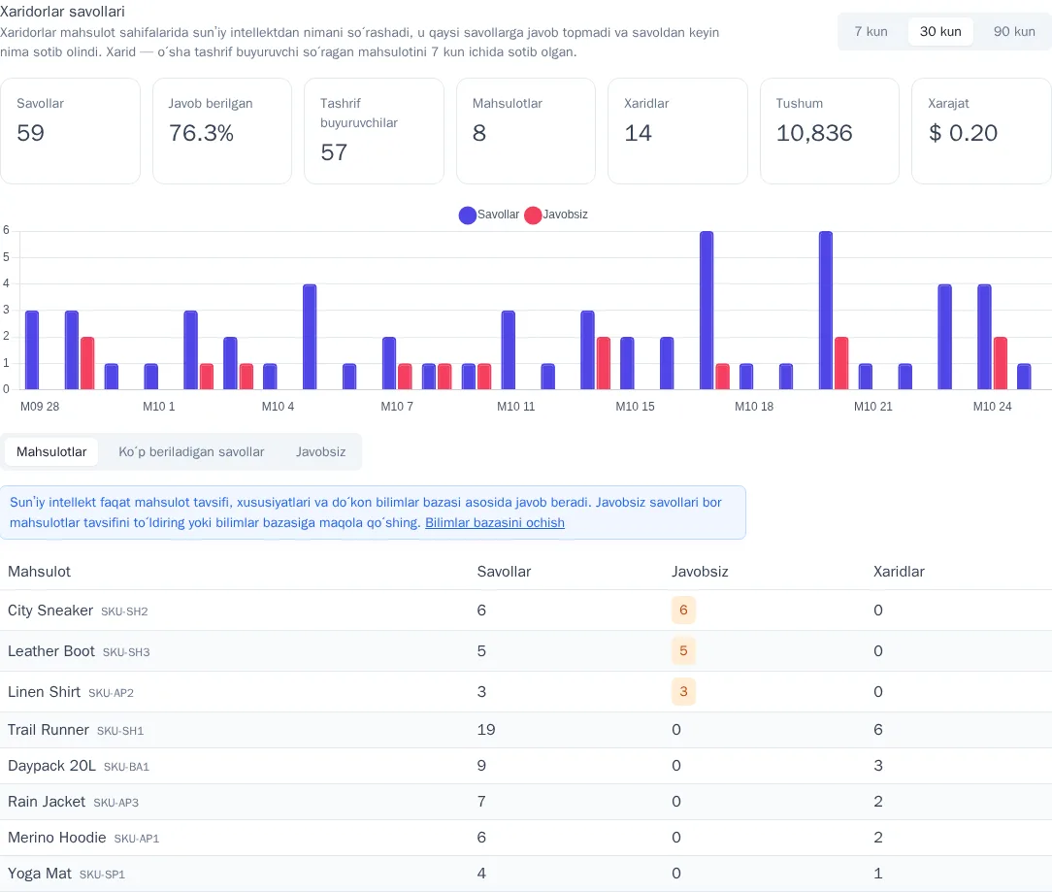
Task: Select the Daypack 20L product name
Action: (51, 766)
